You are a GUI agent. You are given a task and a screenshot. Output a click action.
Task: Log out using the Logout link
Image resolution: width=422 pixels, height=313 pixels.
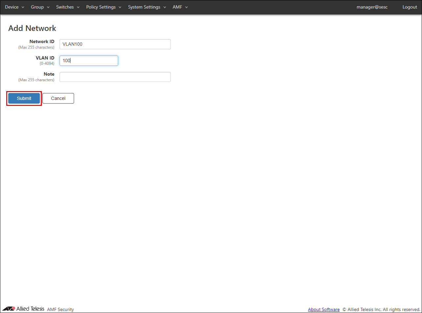click(409, 7)
